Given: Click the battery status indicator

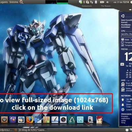Looking at the screenshot, I should (102, 2).
